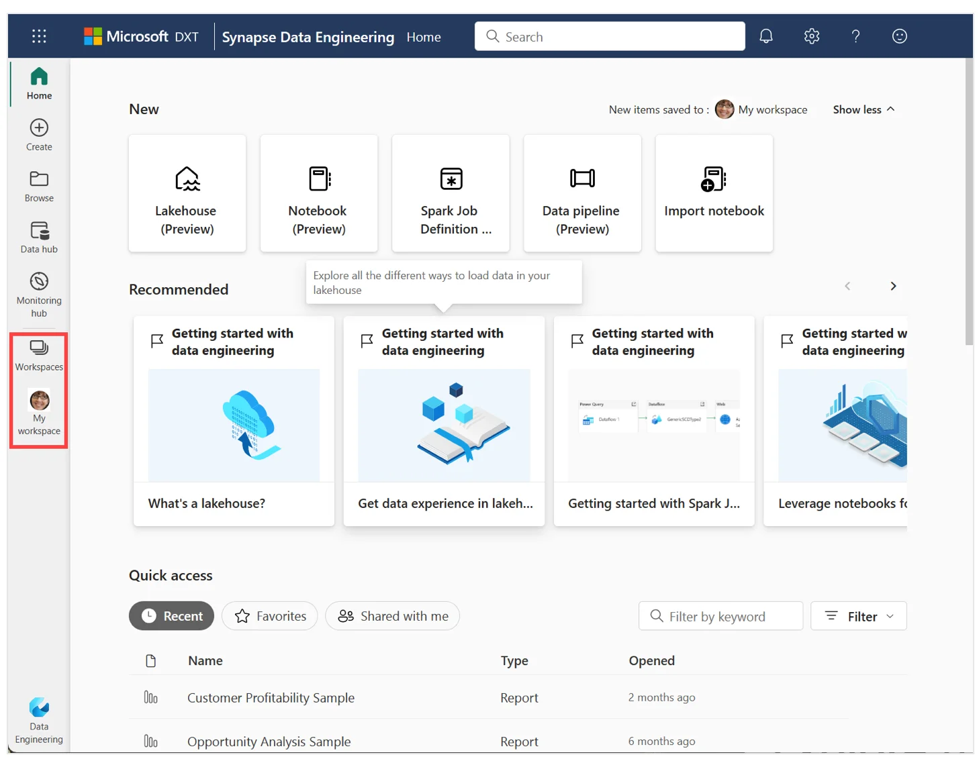Open Data hub in the sidebar

tap(39, 238)
